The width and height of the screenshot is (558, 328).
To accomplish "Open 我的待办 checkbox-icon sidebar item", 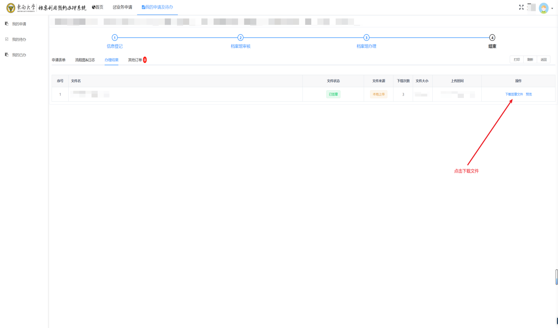I will (19, 40).
